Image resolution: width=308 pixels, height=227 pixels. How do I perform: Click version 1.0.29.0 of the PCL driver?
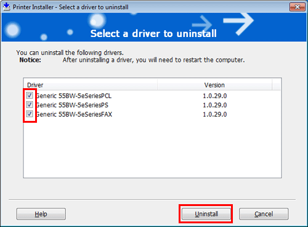pos(215,96)
